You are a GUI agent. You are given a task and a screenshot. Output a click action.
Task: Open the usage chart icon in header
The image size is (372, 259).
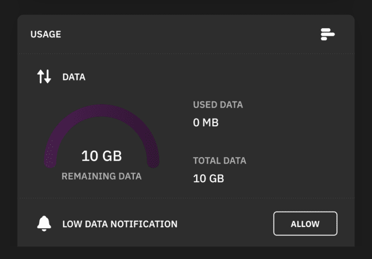[x=327, y=34]
